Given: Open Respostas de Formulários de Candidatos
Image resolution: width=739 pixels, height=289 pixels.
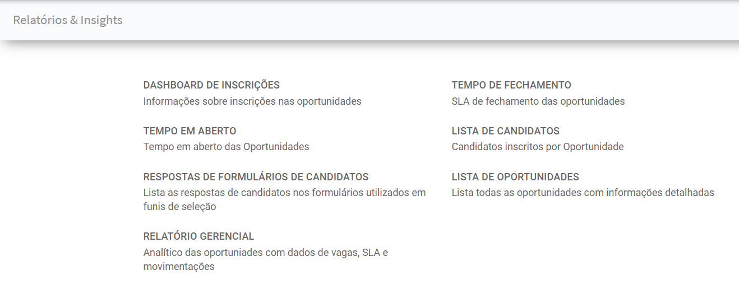Looking at the screenshot, I should click(256, 177).
